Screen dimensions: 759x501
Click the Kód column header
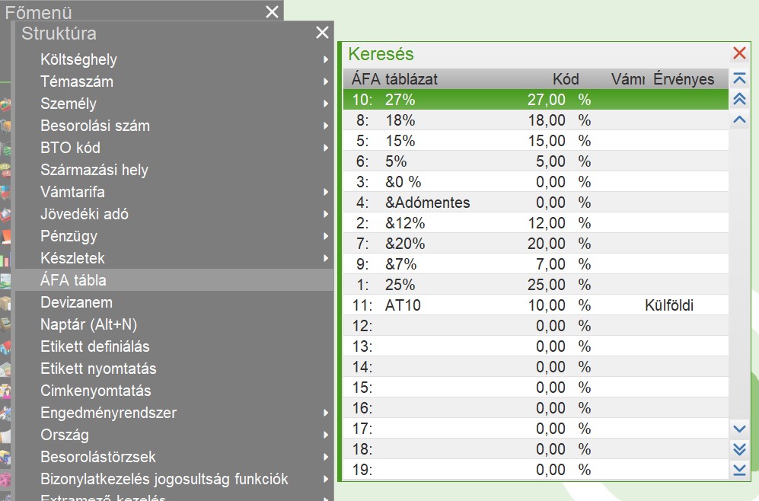[x=566, y=79]
